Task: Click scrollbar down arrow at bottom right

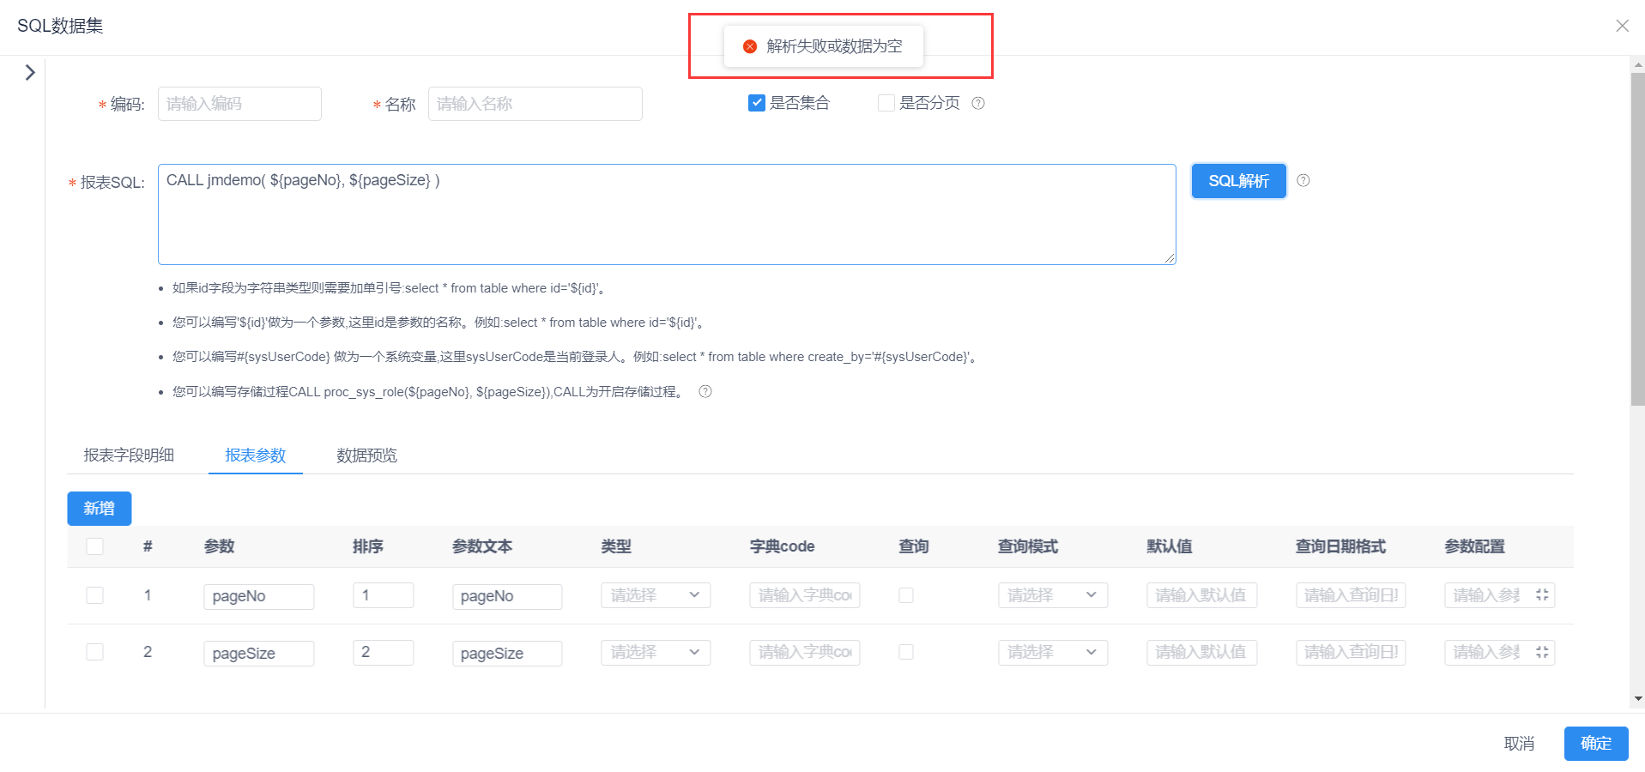Action: (x=1638, y=699)
